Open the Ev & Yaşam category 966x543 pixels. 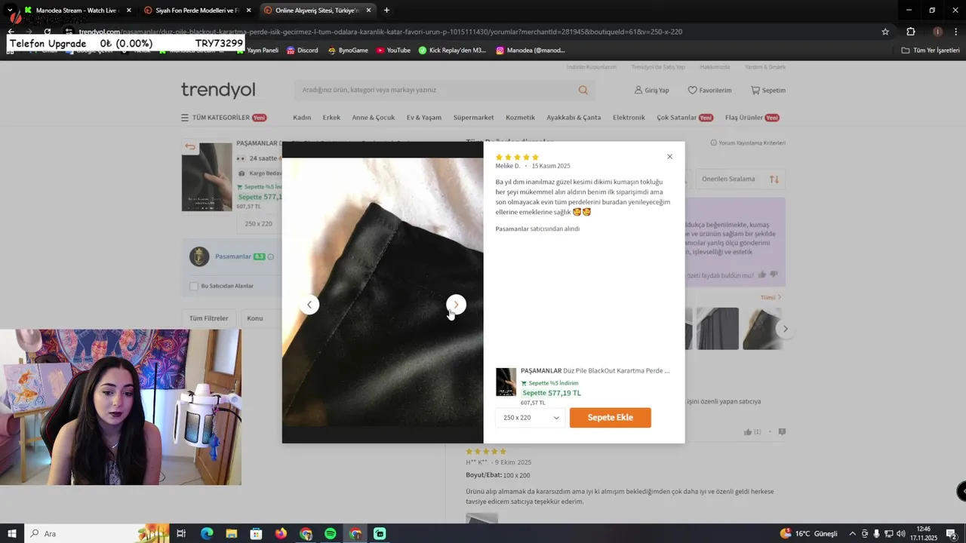[424, 118]
